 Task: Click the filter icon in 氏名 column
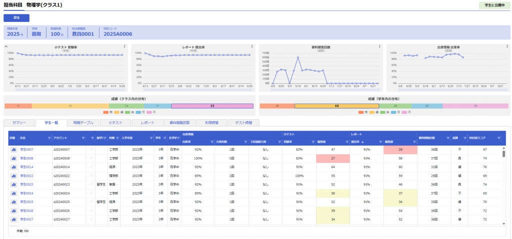(x=49, y=138)
